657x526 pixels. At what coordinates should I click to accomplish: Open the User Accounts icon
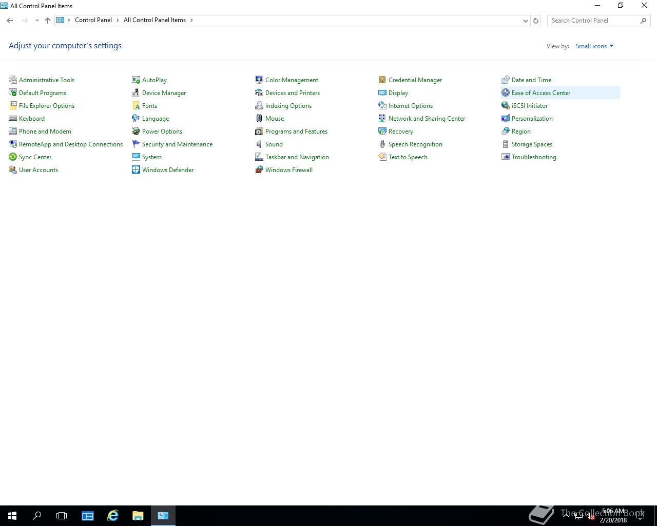pos(13,170)
